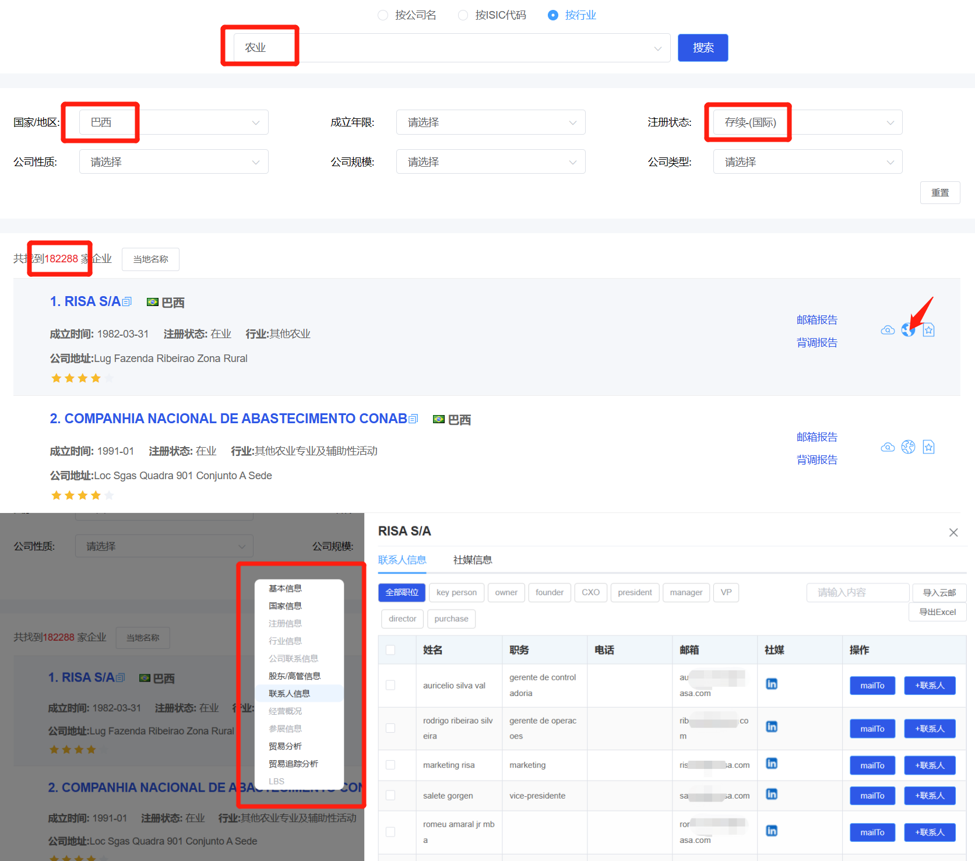Filter contacts by purchase
The width and height of the screenshot is (975, 861).
[452, 618]
